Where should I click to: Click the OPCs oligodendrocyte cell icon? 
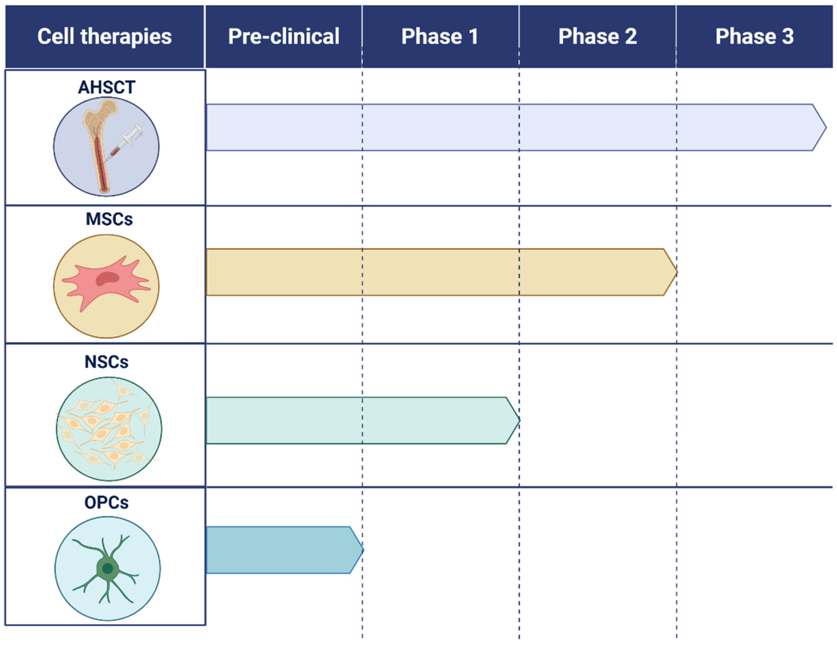coord(108,568)
